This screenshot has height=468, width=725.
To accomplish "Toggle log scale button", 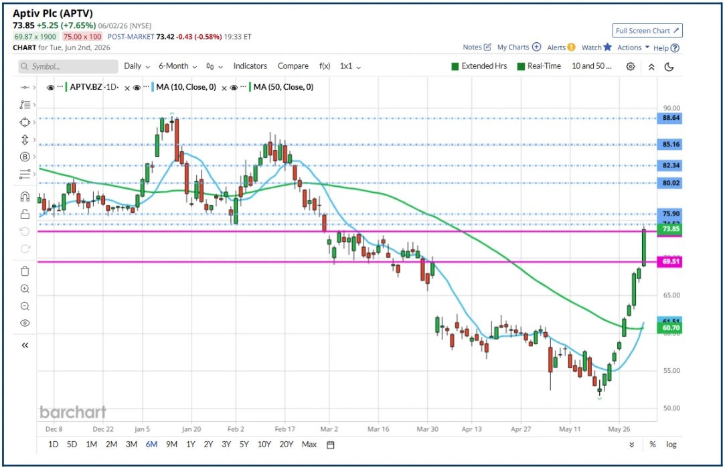I will click(671, 445).
